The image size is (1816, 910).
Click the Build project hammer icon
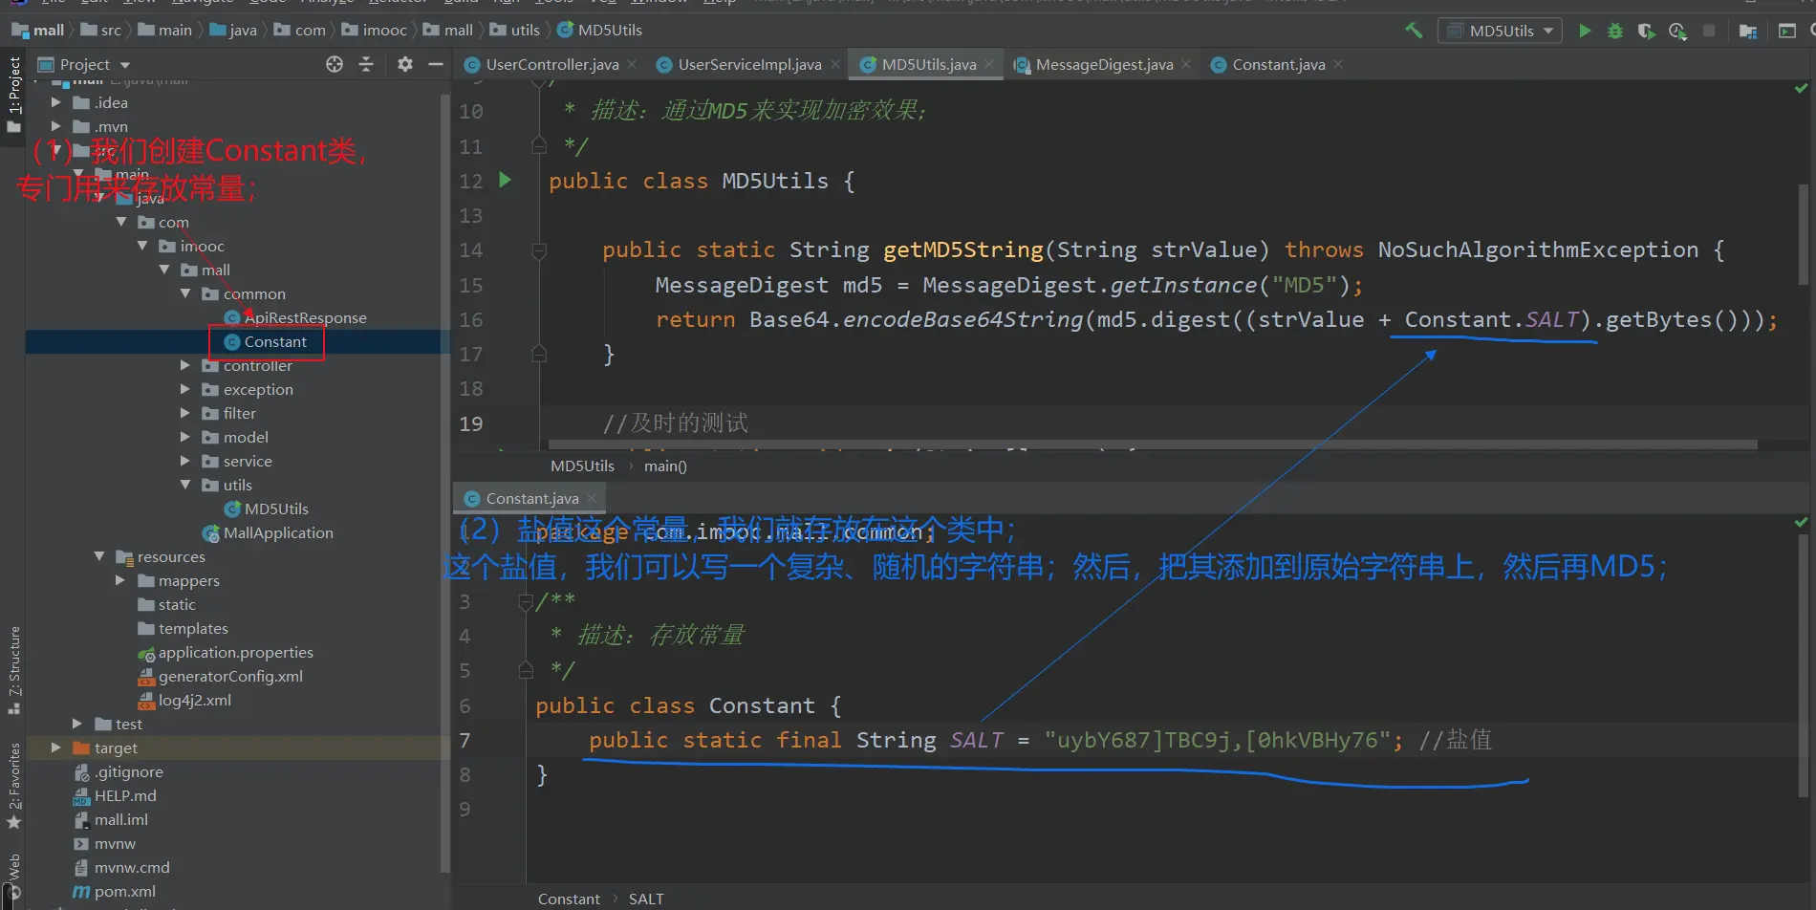point(1413,31)
